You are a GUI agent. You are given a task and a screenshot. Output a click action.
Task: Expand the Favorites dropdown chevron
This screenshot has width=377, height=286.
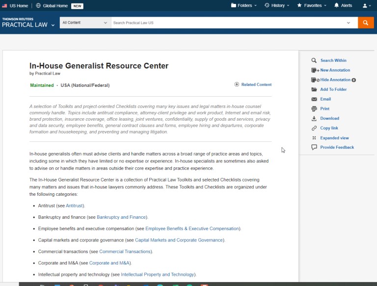325,5
